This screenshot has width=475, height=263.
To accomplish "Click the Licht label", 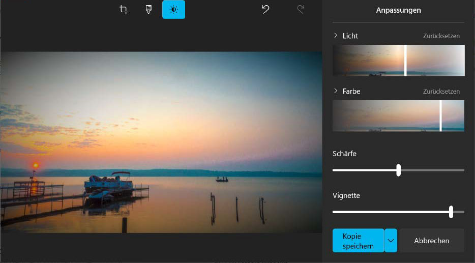I will tap(350, 36).
